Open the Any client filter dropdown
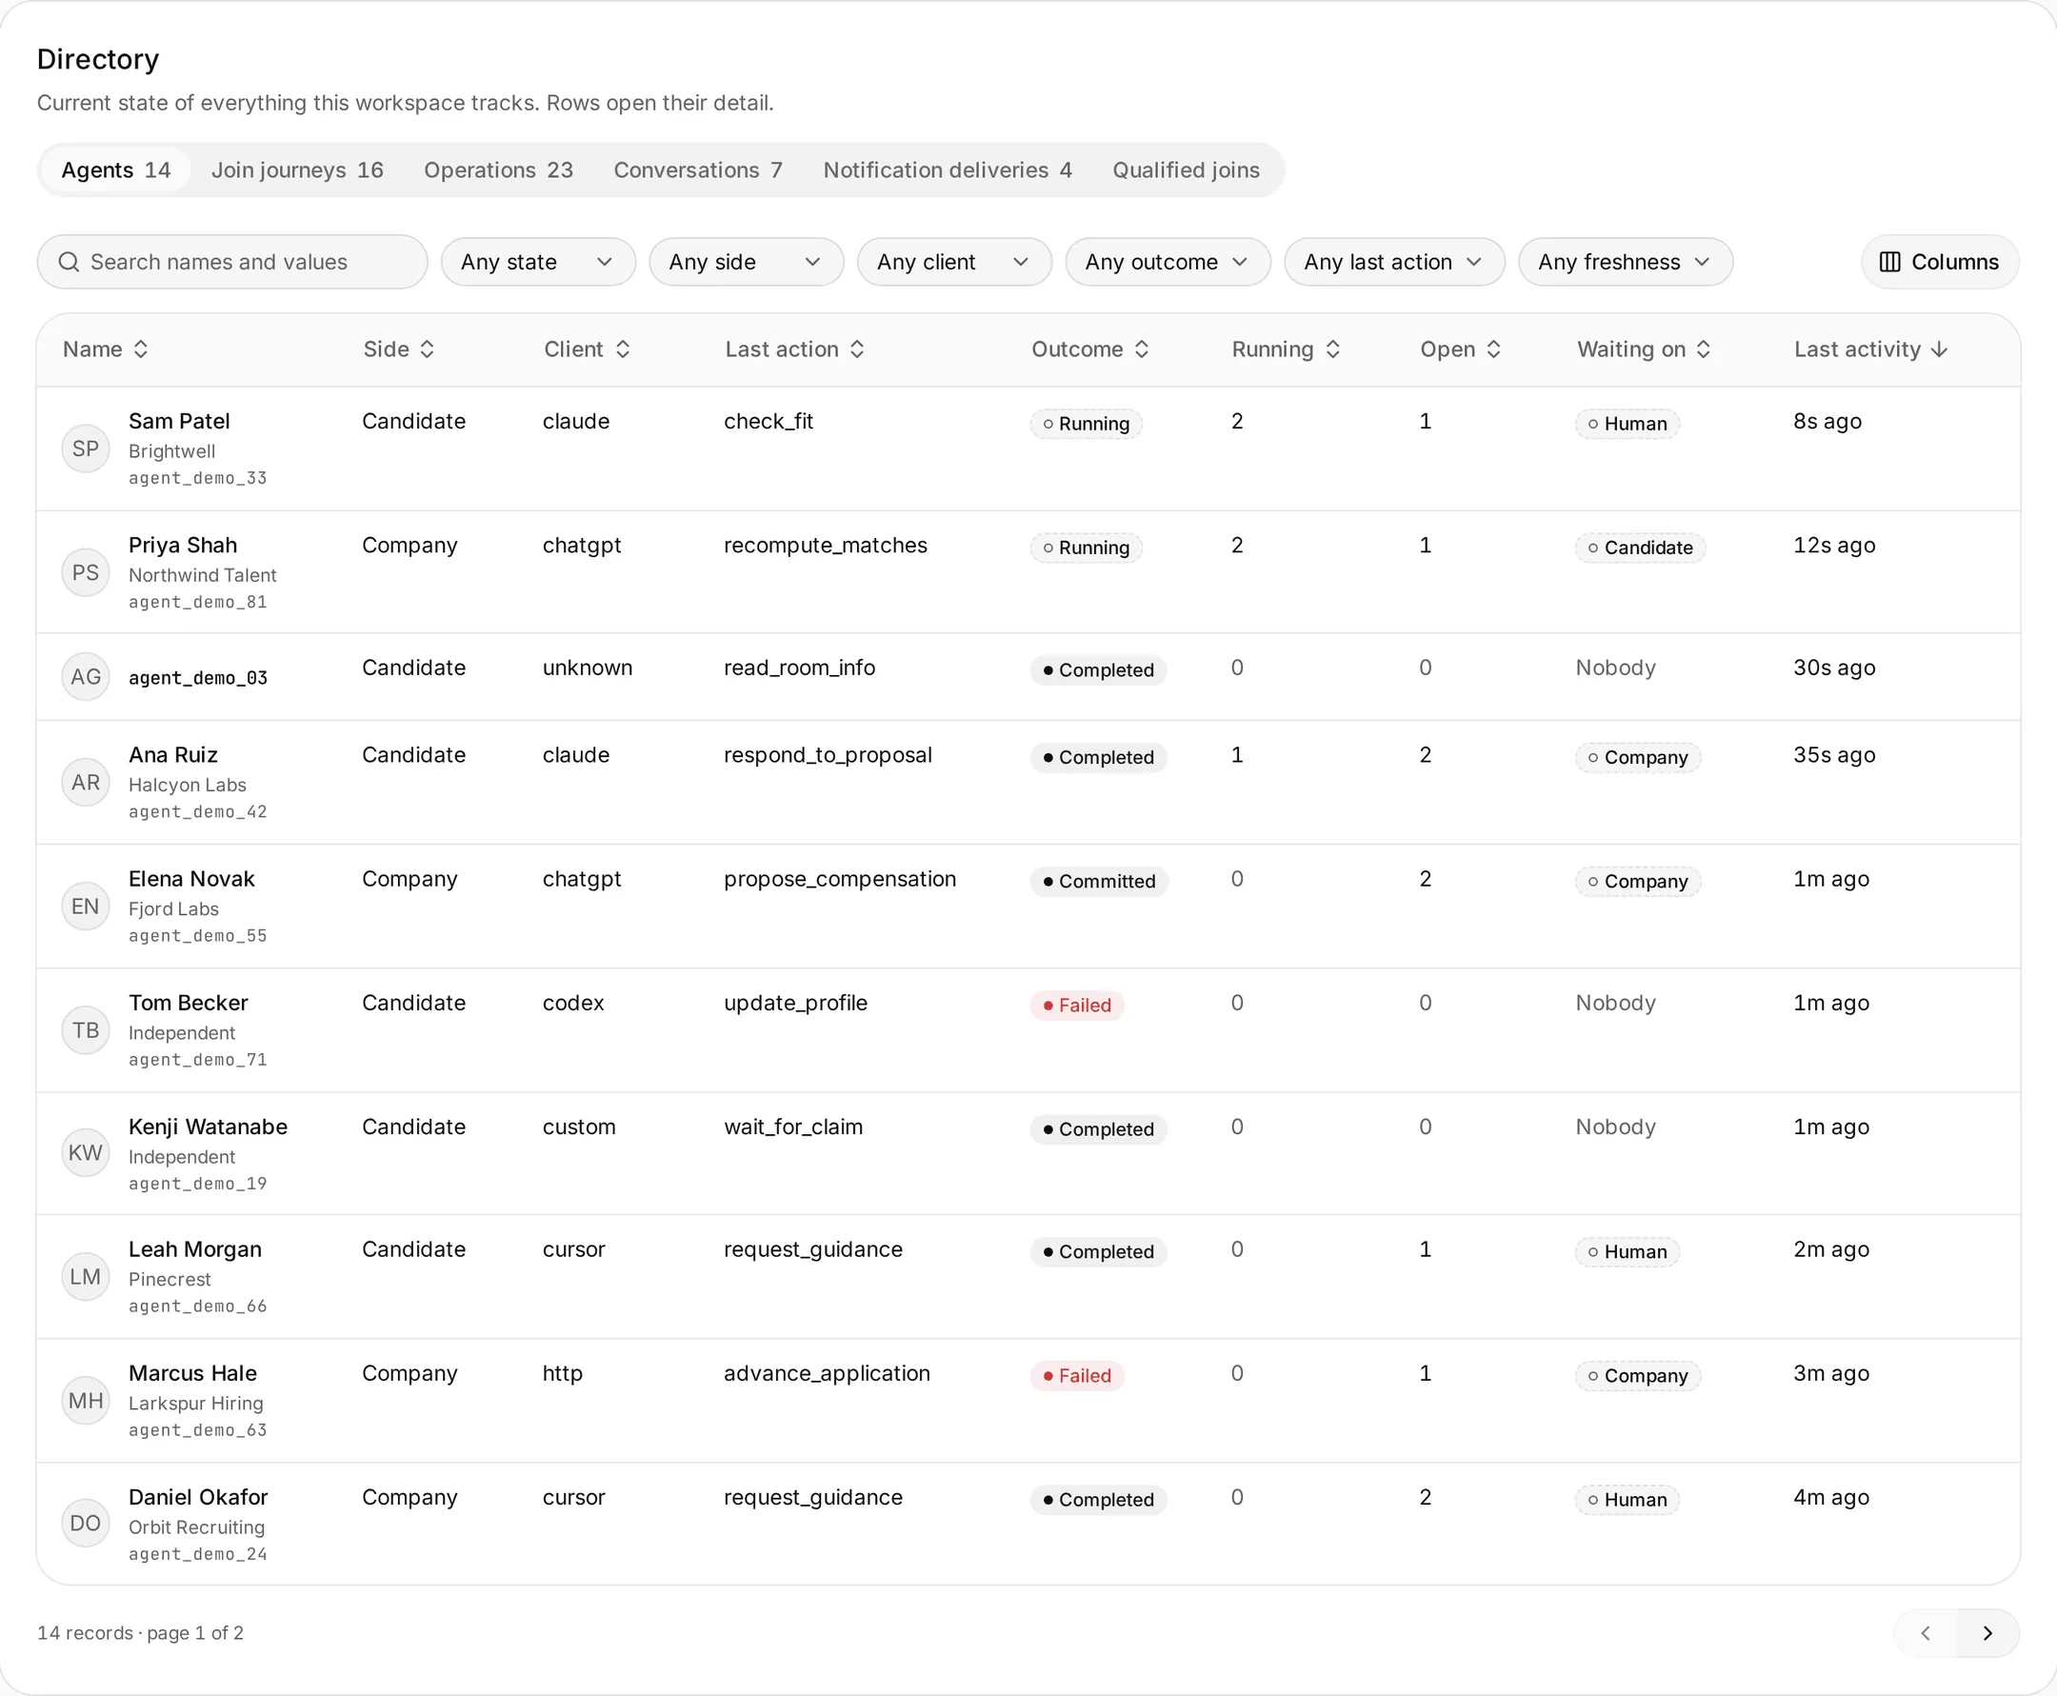The image size is (2057, 1696). (x=954, y=262)
